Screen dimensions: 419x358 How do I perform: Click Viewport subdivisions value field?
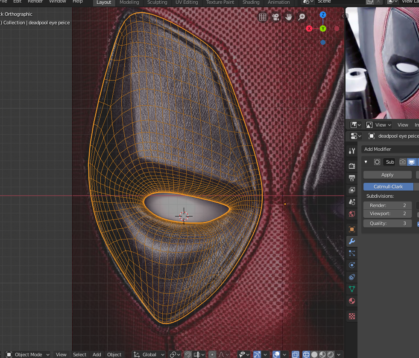[387, 214]
